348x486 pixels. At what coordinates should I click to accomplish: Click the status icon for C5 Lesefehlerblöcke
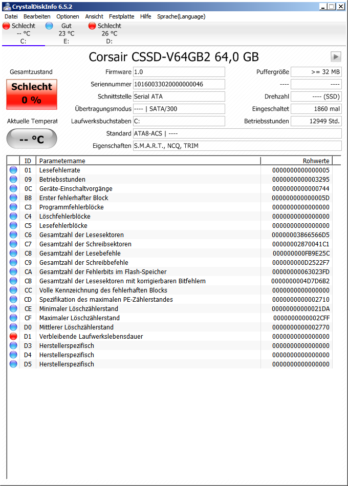pos(13,225)
